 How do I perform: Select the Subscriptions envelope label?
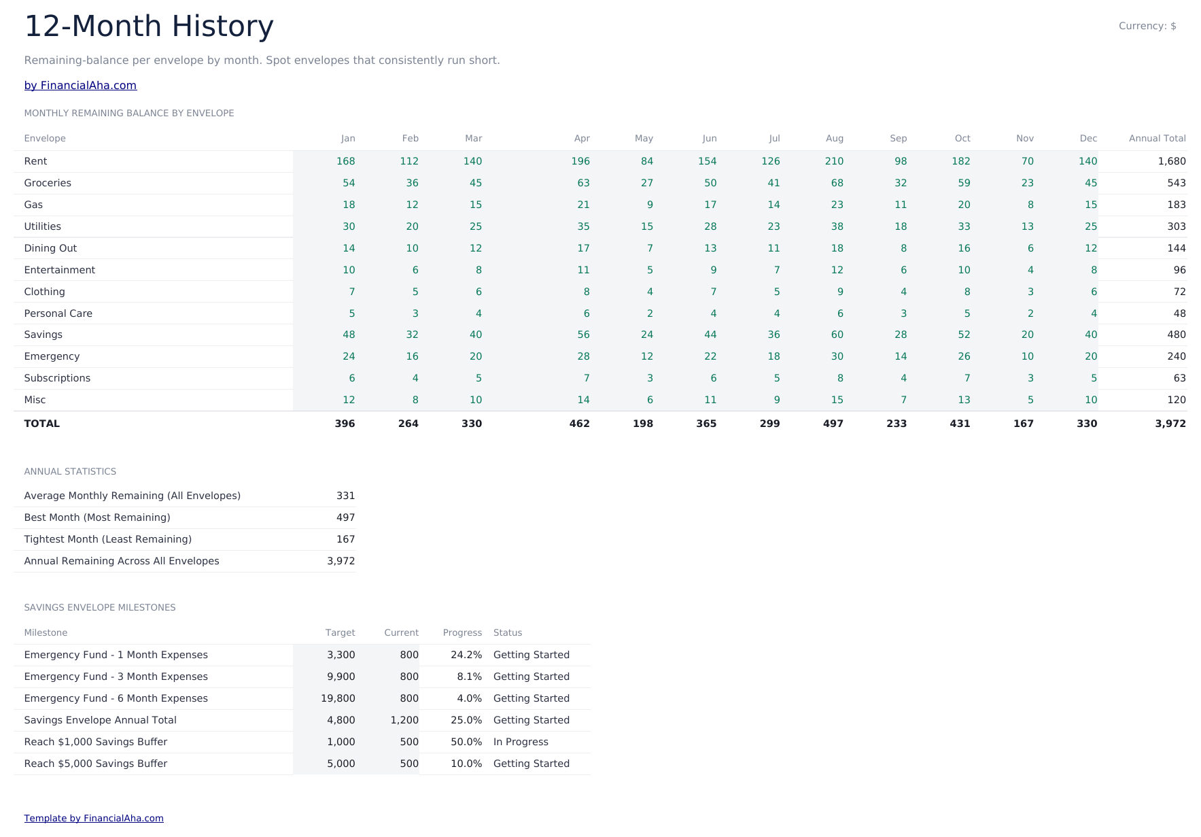pos(57,378)
